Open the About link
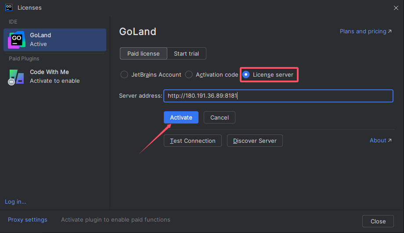Image resolution: width=404 pixels, height=233 pixels. (x=380, y=140)
